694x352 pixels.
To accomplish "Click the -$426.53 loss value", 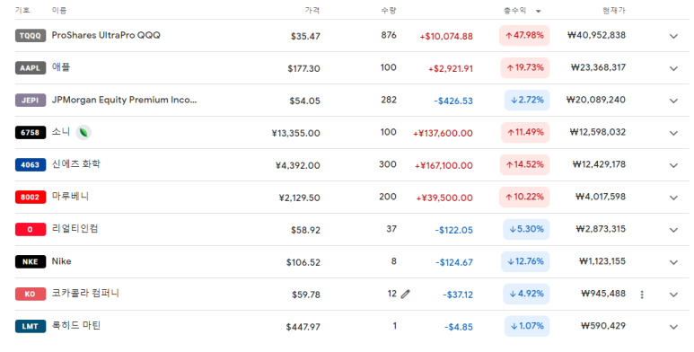I will [453, 101].
